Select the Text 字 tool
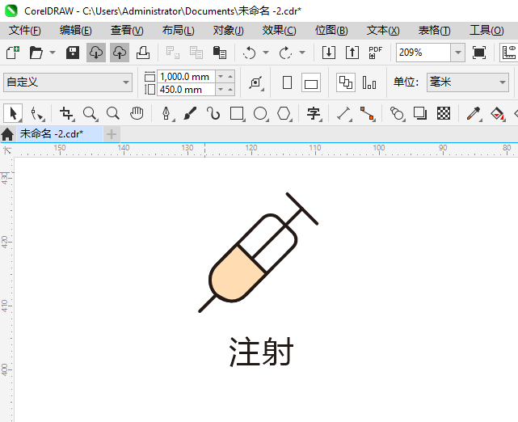The image size is (518, 422). click(314, 113)
